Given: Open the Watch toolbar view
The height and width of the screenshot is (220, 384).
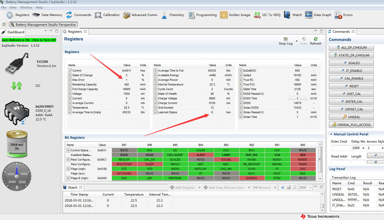Looking at the screenshot, I should click(x=293, y=15).
